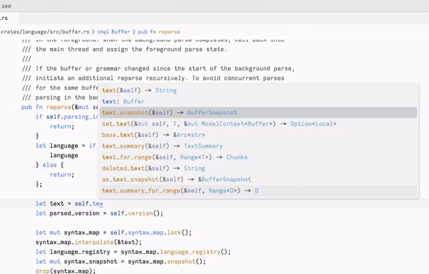Viewport: 429px width, 274px height.
Task: Place cursor after self.tex
Action: click(103, 204)
